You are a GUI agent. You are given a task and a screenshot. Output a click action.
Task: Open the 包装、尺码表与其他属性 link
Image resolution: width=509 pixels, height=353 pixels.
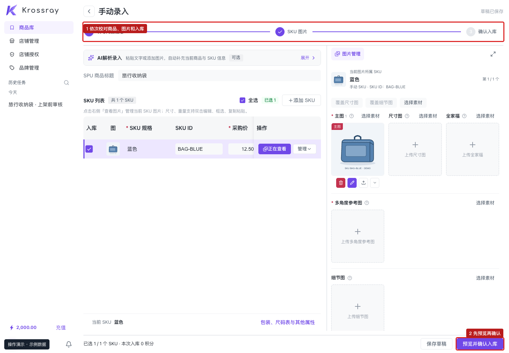point(288,322)
